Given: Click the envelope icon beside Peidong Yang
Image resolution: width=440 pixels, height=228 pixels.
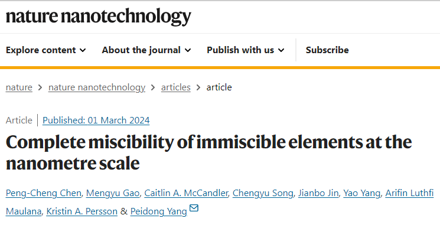Looking at the screenshot, I should pos(194,208).
